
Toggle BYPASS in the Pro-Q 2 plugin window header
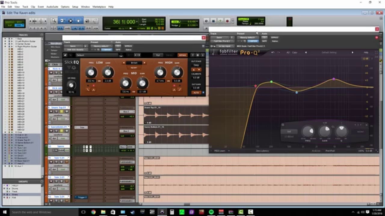[x=274, y=37]
